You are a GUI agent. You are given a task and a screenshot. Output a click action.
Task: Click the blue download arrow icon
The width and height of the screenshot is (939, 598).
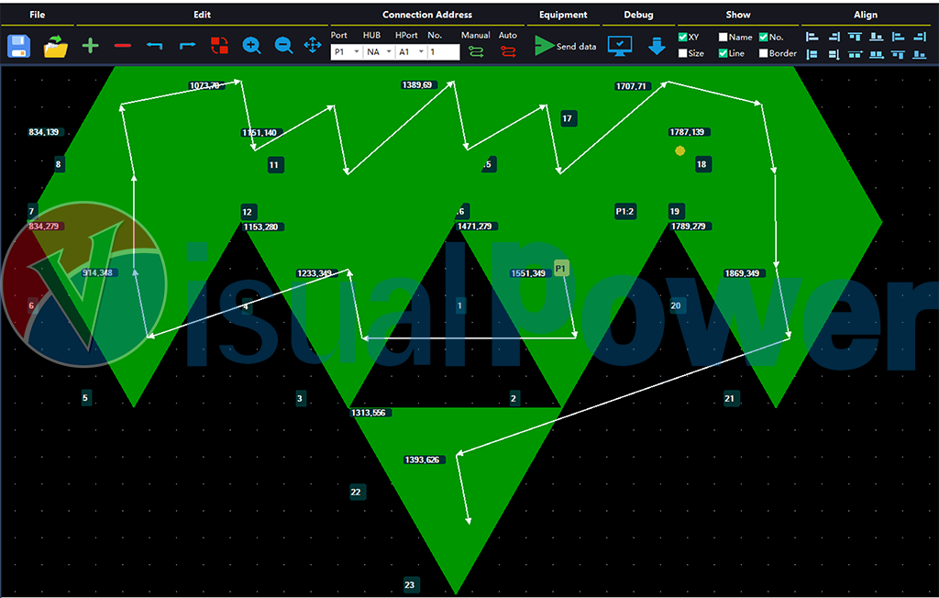tap(657, 46)
